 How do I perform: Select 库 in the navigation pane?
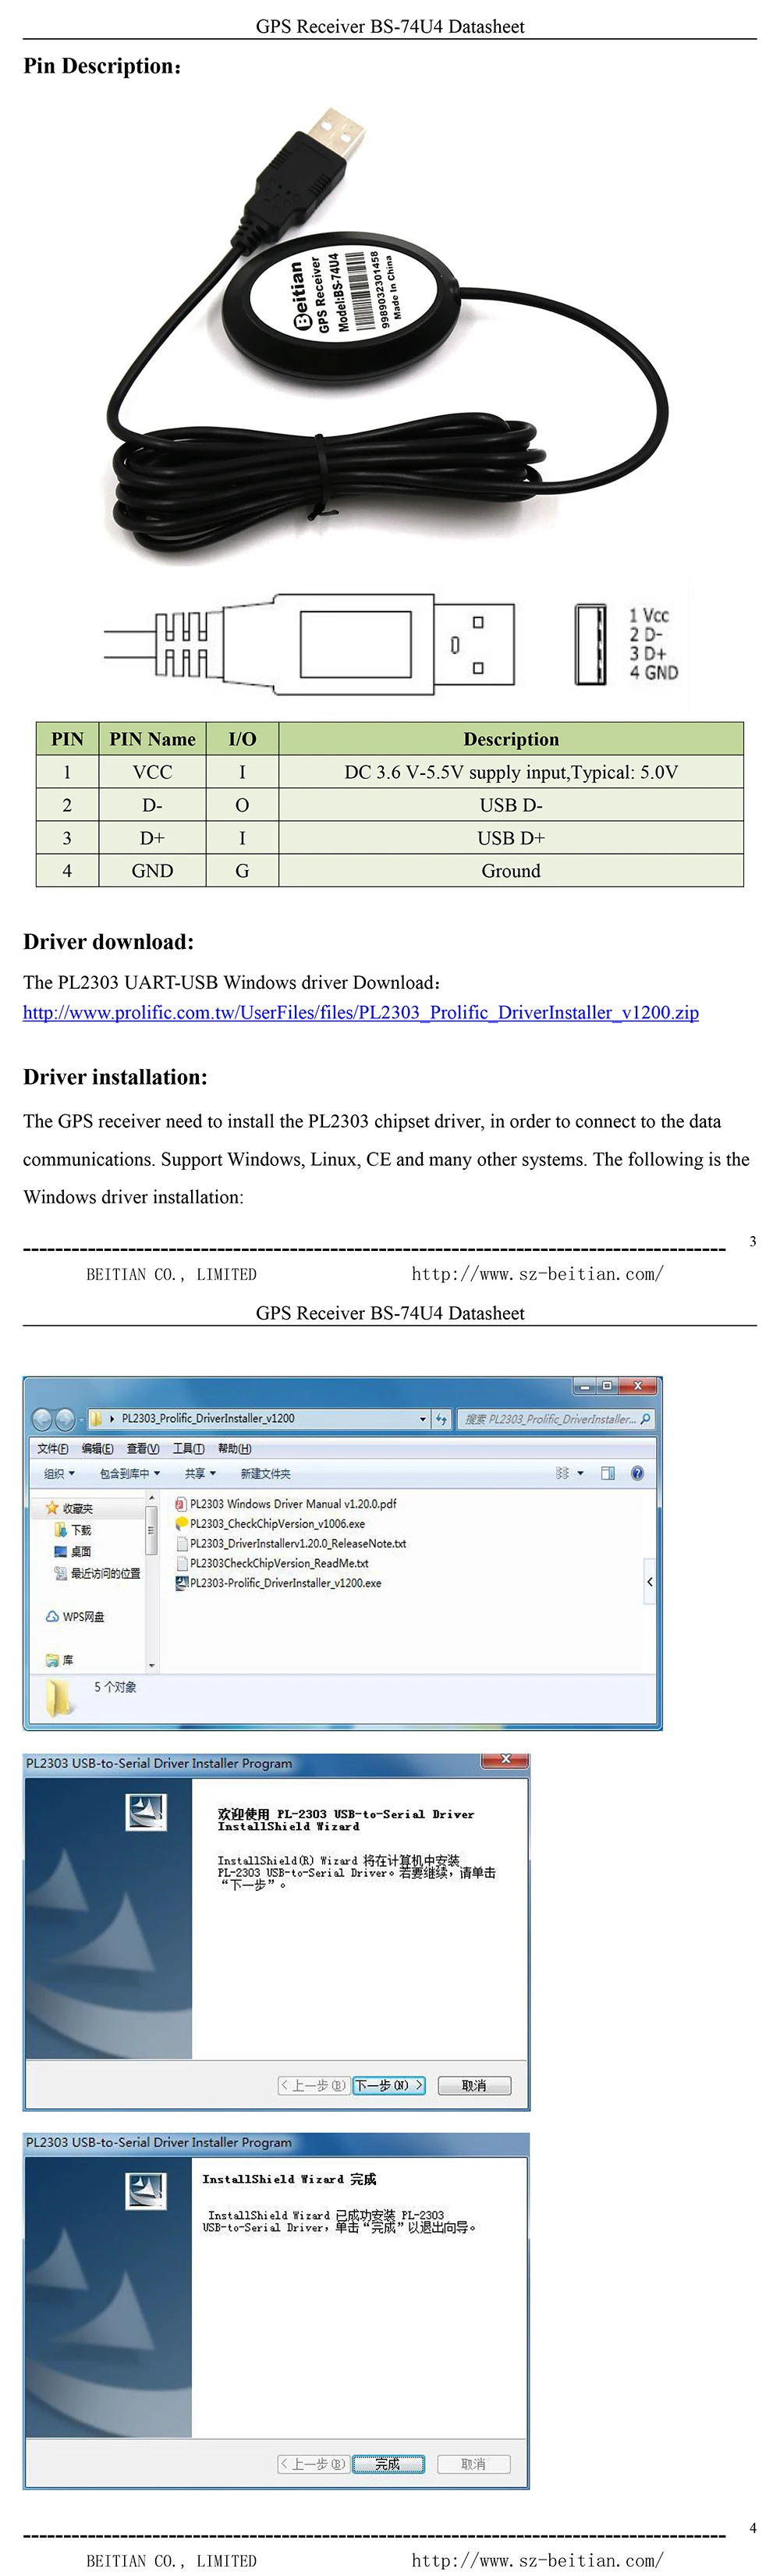pos(59,1660)
